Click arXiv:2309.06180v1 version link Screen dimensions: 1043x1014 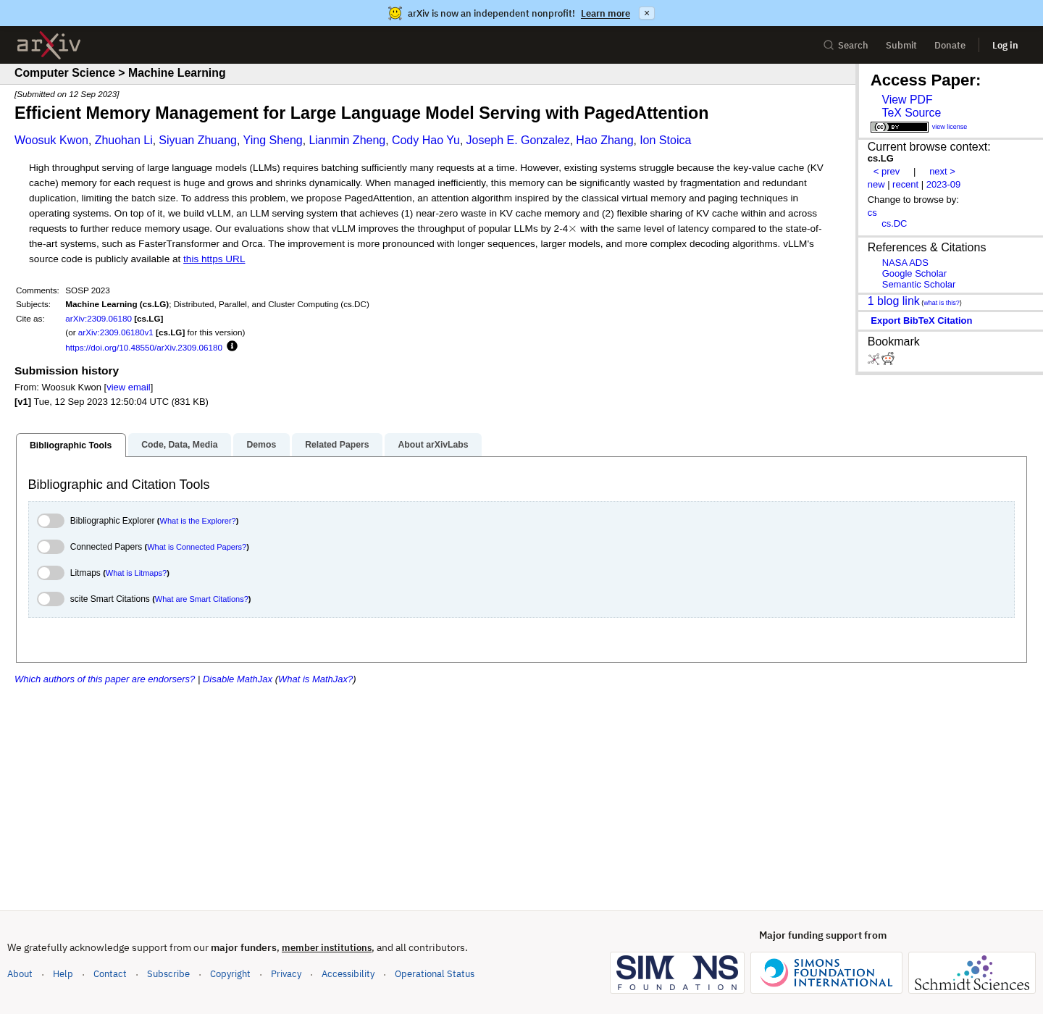point(115,332)
